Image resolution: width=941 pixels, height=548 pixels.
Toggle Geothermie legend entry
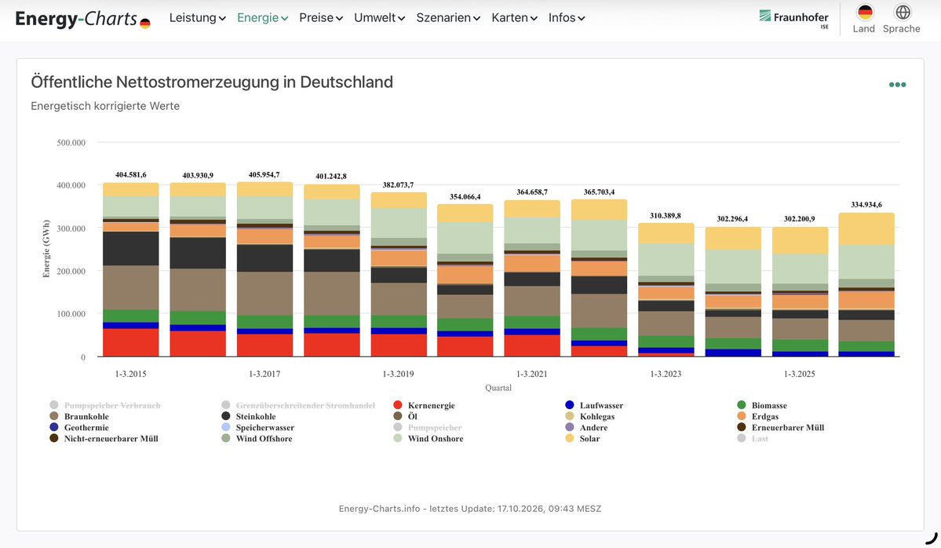79,428
